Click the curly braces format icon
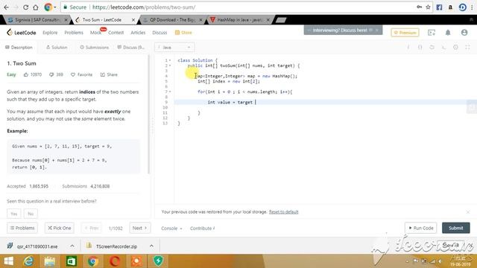This screenshot has height=268, width=477. 420,47
